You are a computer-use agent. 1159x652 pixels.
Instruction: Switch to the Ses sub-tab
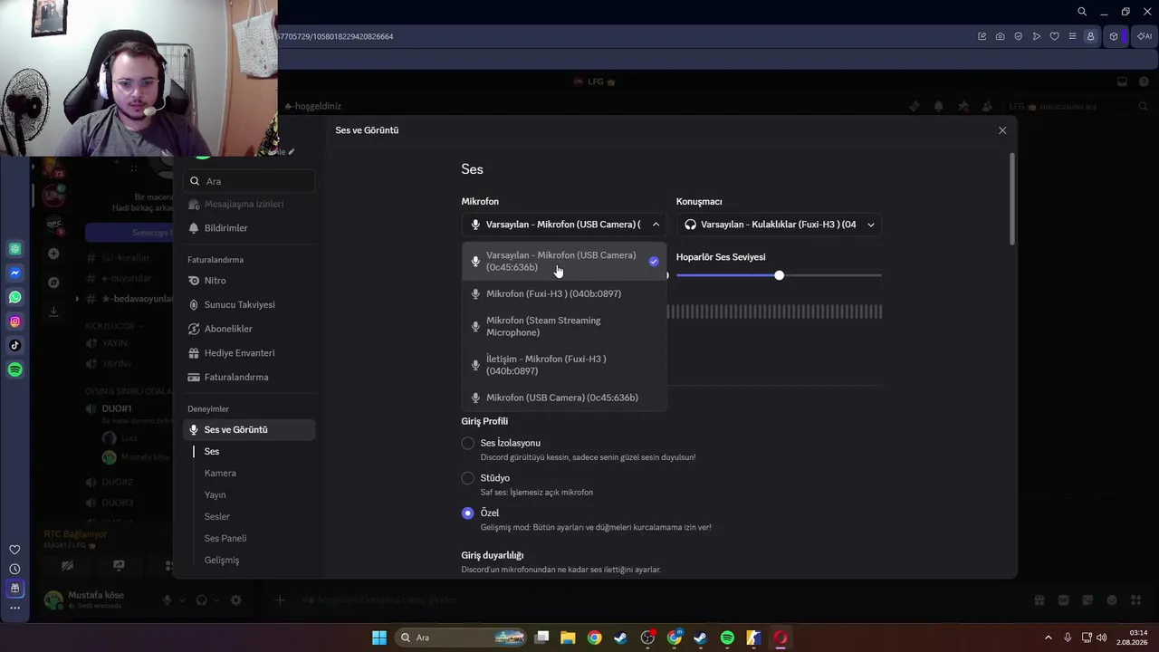(x=212, y=452)
